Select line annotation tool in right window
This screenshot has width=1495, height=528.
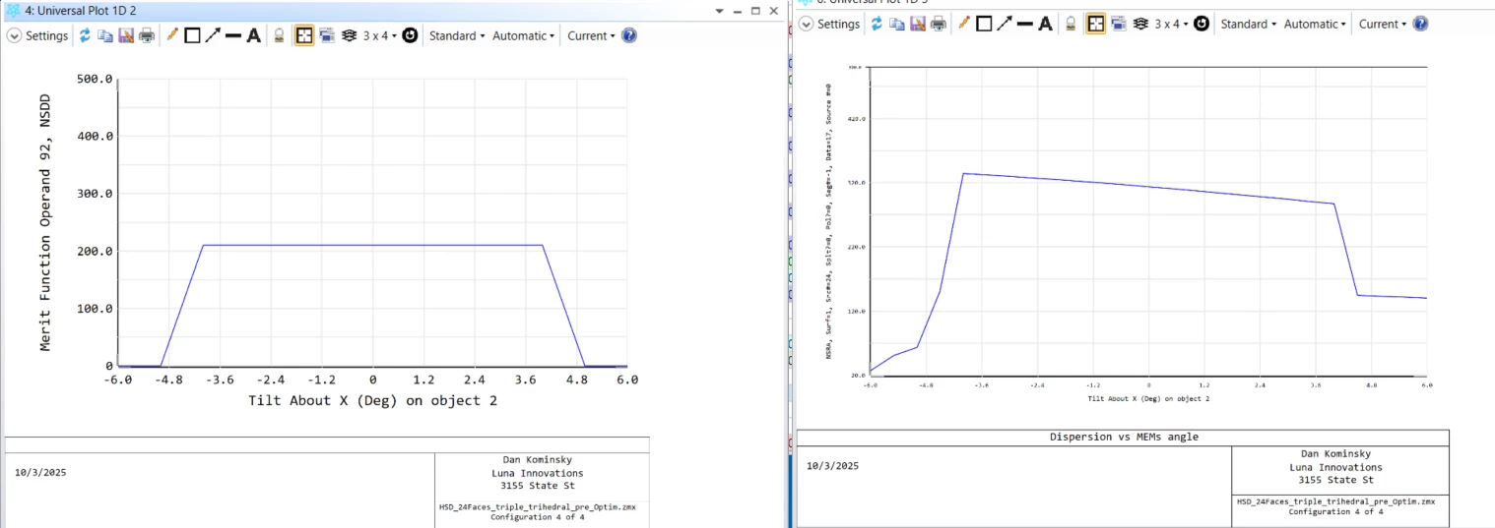coord(1025,24)
